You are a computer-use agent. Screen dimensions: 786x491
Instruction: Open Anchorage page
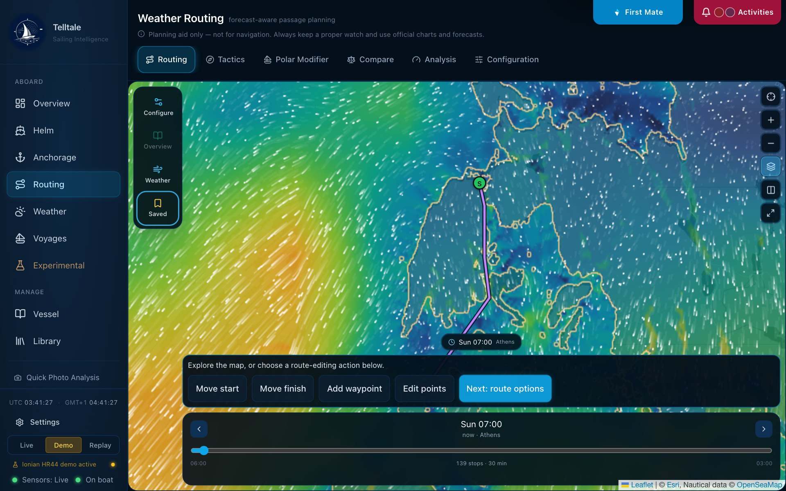(63, 158)
